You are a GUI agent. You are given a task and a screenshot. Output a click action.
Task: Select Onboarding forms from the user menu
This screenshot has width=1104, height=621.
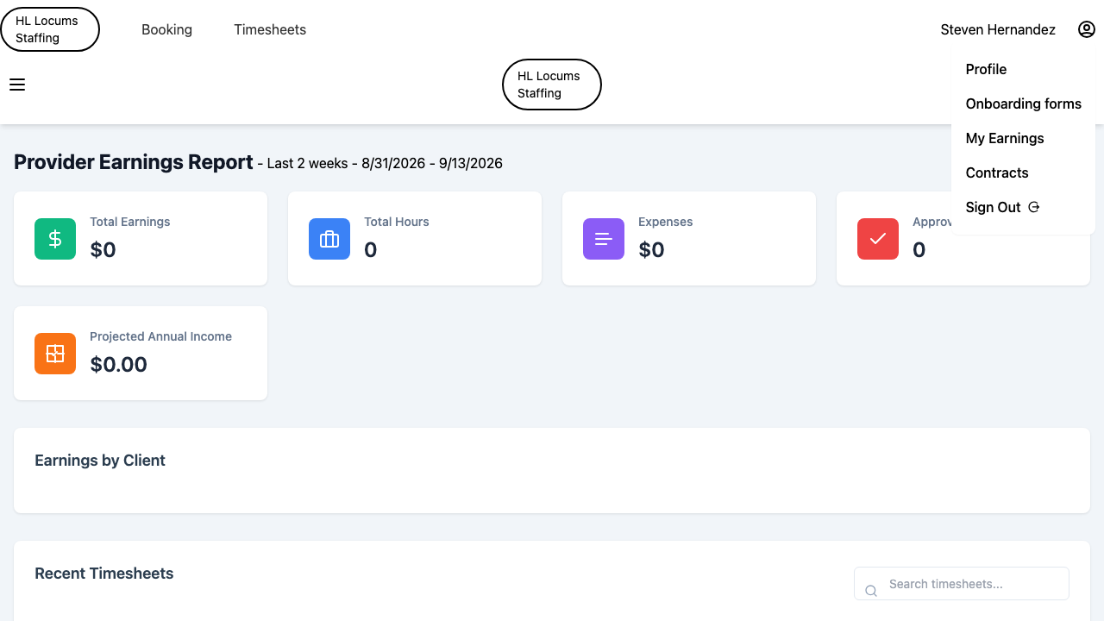click(x=1023, y=103)
